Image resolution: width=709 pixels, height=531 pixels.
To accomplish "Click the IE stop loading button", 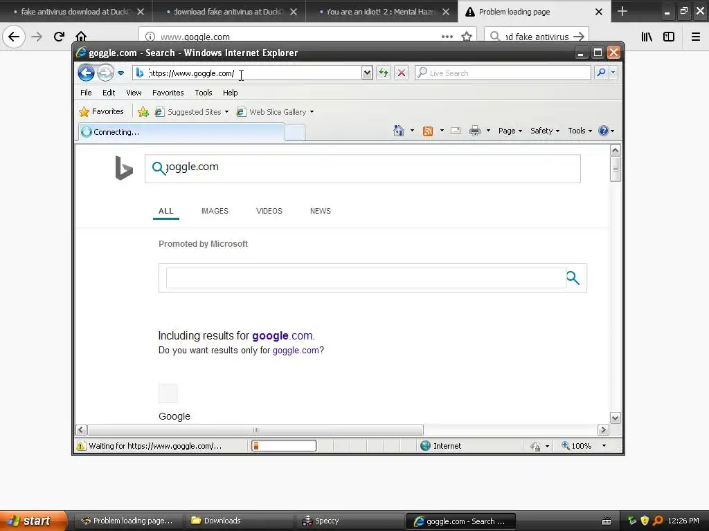I will (401, 73).
